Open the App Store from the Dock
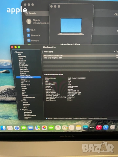 [106, 127]
